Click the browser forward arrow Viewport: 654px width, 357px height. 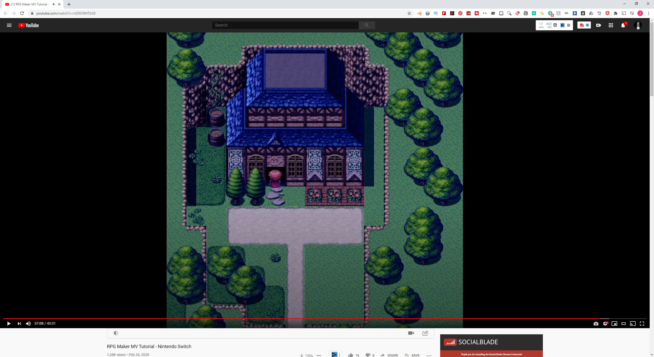(x=14, y=13)
